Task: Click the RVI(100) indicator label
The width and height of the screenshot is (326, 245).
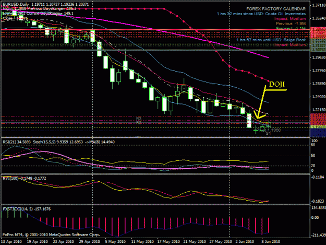Action: coord(25,178)
